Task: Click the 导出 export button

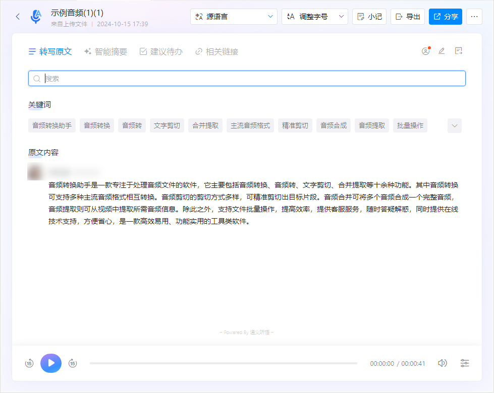Action: [408, 17]
